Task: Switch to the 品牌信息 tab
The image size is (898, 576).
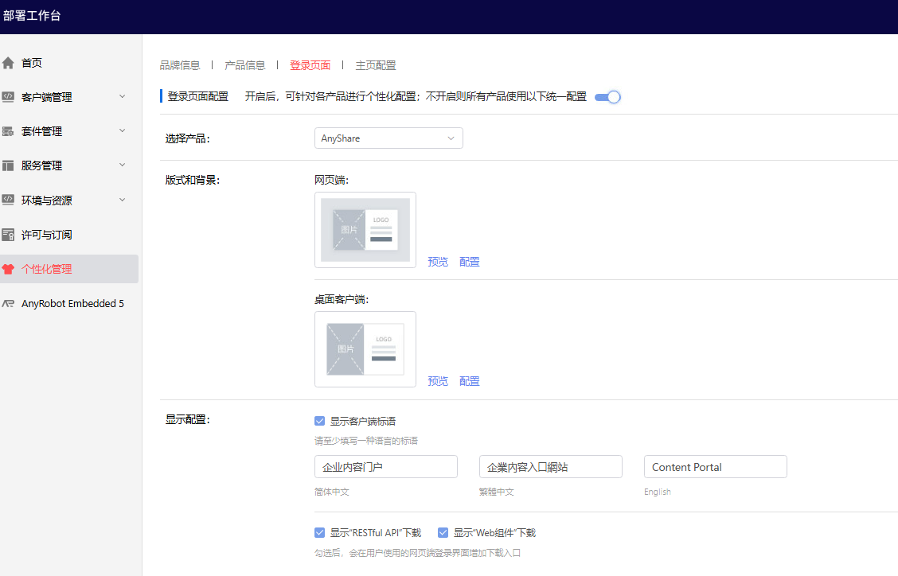Action: [180, 65]
